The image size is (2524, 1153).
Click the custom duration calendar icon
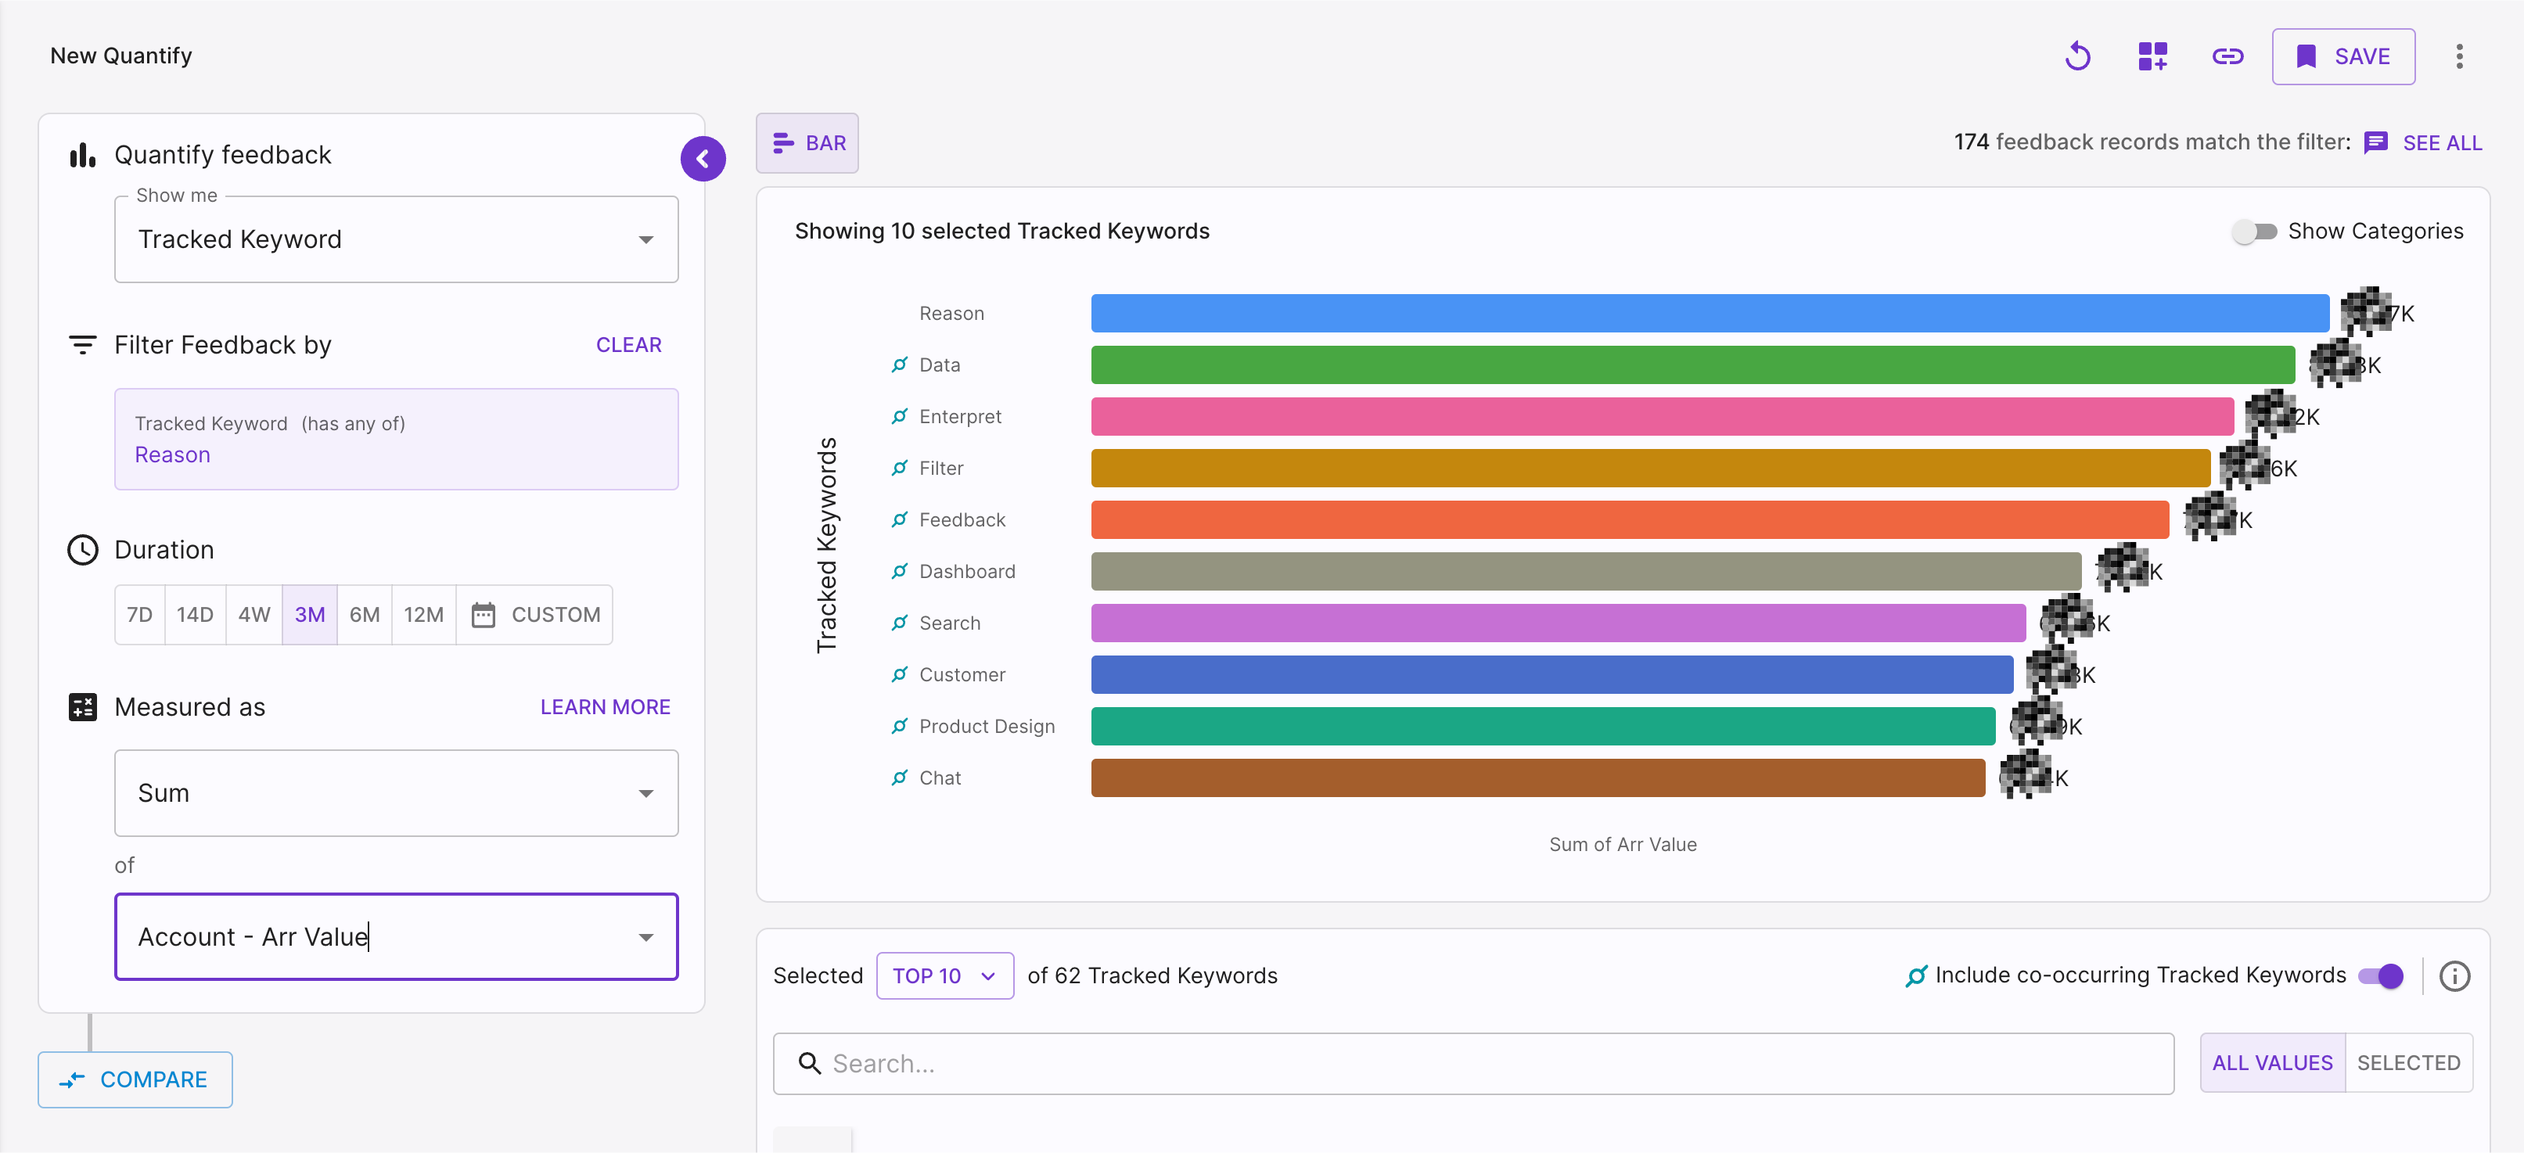coord(483,614)
